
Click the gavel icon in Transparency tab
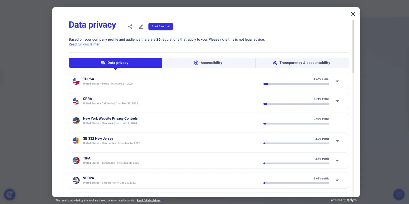point(275,63)
